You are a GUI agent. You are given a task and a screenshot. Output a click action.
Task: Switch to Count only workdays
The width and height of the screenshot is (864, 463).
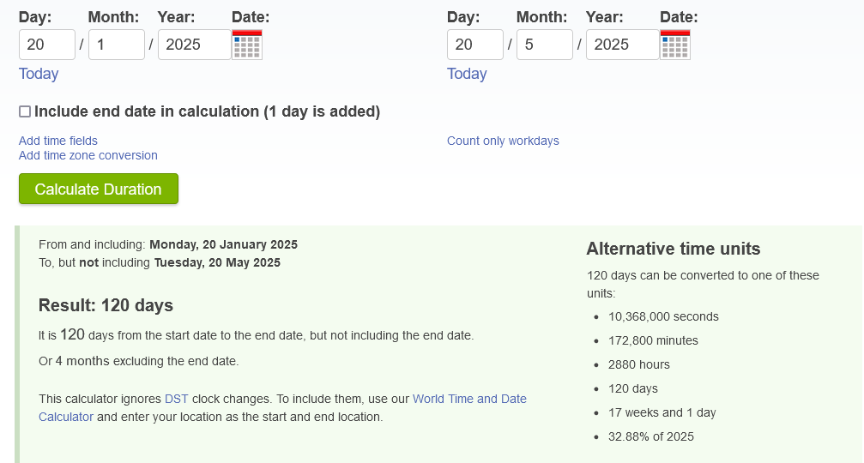click(x=503, y=141)
